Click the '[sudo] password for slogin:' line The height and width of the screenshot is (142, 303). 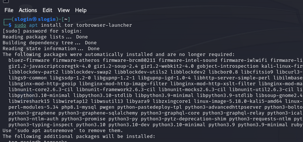[x=42, y=31]
